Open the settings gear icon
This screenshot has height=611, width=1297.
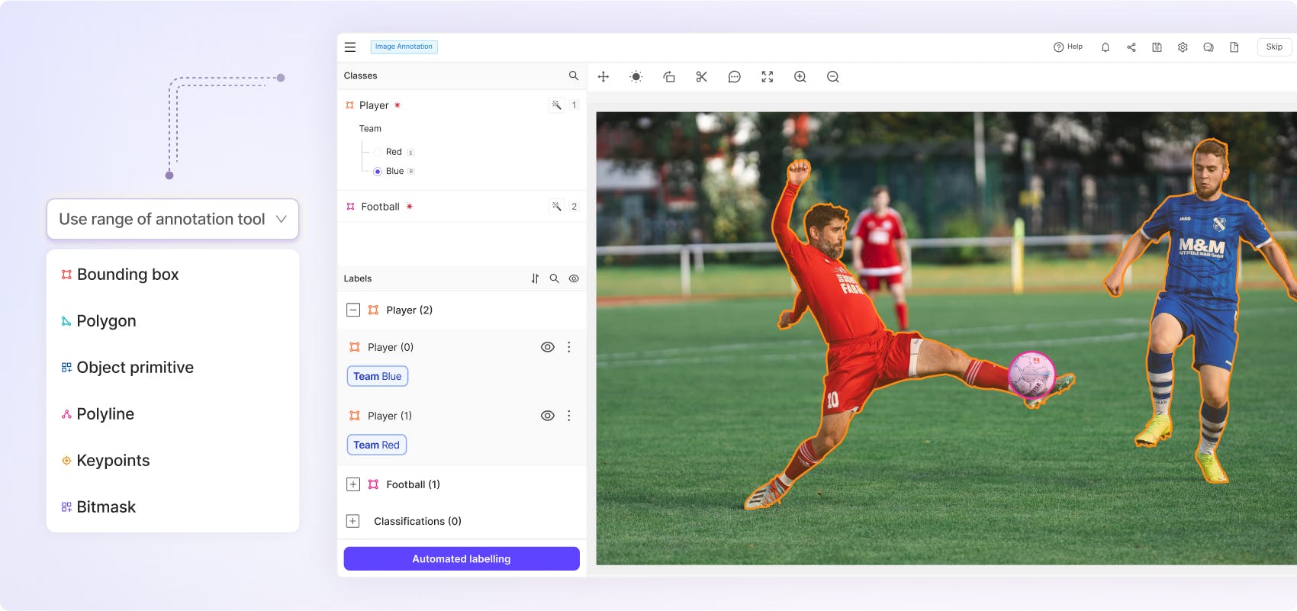click(x=1183, y=47)
